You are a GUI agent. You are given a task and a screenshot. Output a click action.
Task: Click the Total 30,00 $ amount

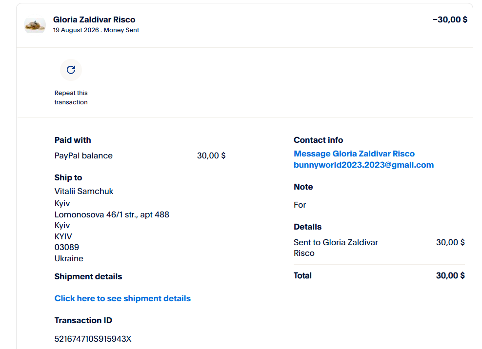tap(450, 275)
